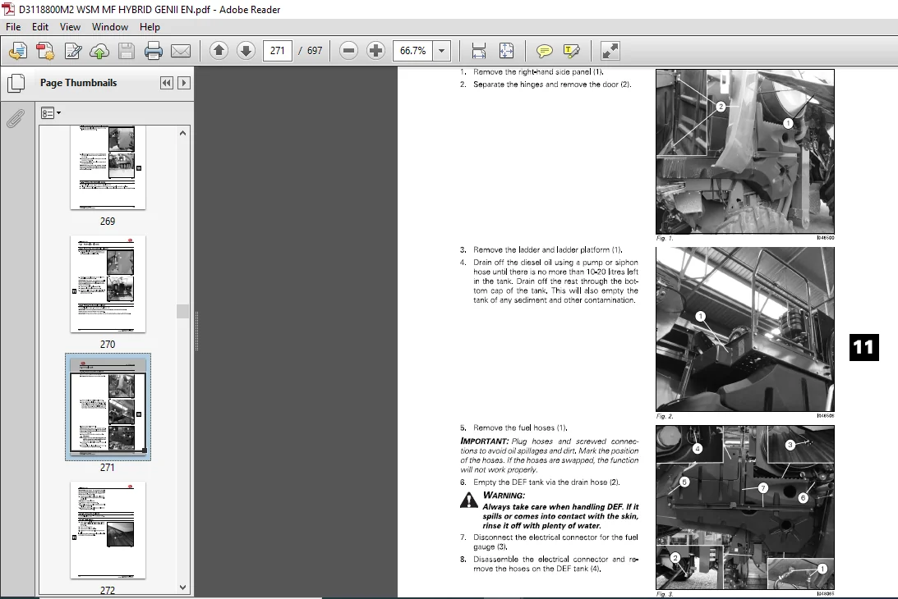The width and height of the screenshot is (898, 599).
Task: Click the section 11 tab marker
Action: click(x=863, y=347)
